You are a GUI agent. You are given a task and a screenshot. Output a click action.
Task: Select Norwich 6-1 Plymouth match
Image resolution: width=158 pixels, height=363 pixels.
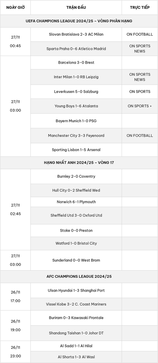tap(76, 202)
